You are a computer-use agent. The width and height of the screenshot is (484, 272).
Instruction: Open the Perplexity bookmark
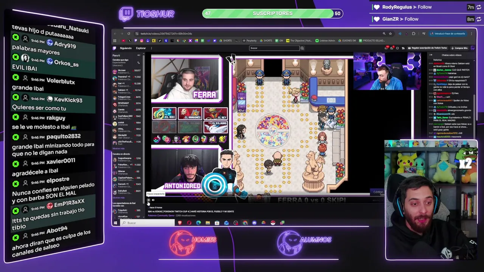[250, 40]
